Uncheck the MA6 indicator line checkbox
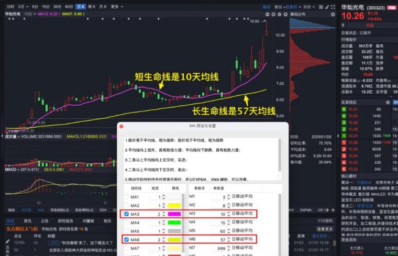 pyautogui.click(x=126, y=239)
